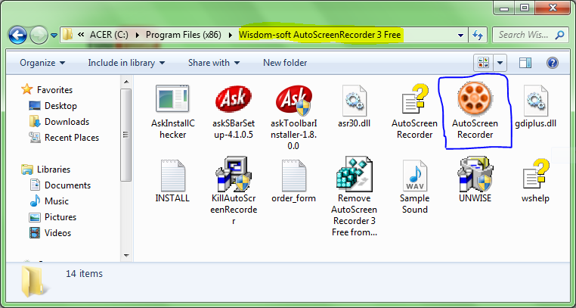576x308 pixels.
Task: Open more view options dropdown arrow
Action: click(x=500, y=63)
